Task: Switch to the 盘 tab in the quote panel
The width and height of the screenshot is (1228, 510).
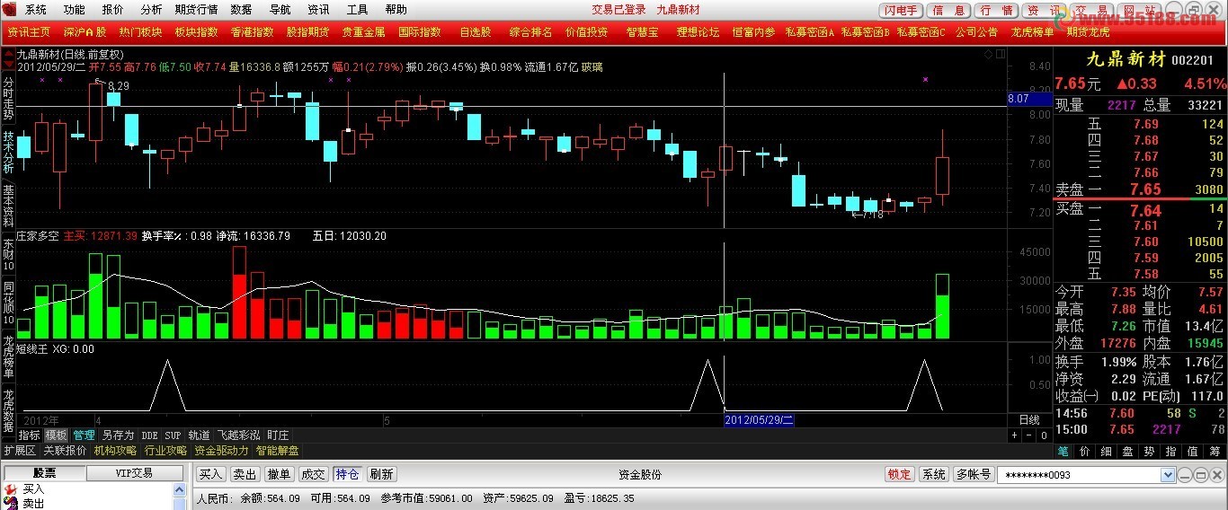Action: pos(1128,452)
